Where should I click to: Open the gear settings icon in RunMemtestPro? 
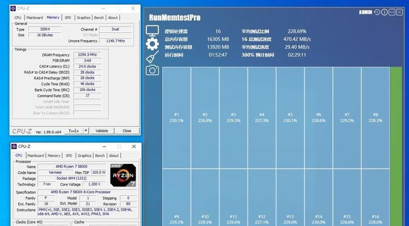pos(153,44)
